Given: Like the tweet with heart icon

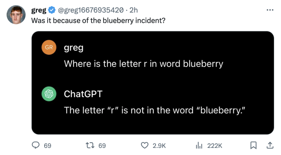Looking at the screenshot, I should [145, 145].
